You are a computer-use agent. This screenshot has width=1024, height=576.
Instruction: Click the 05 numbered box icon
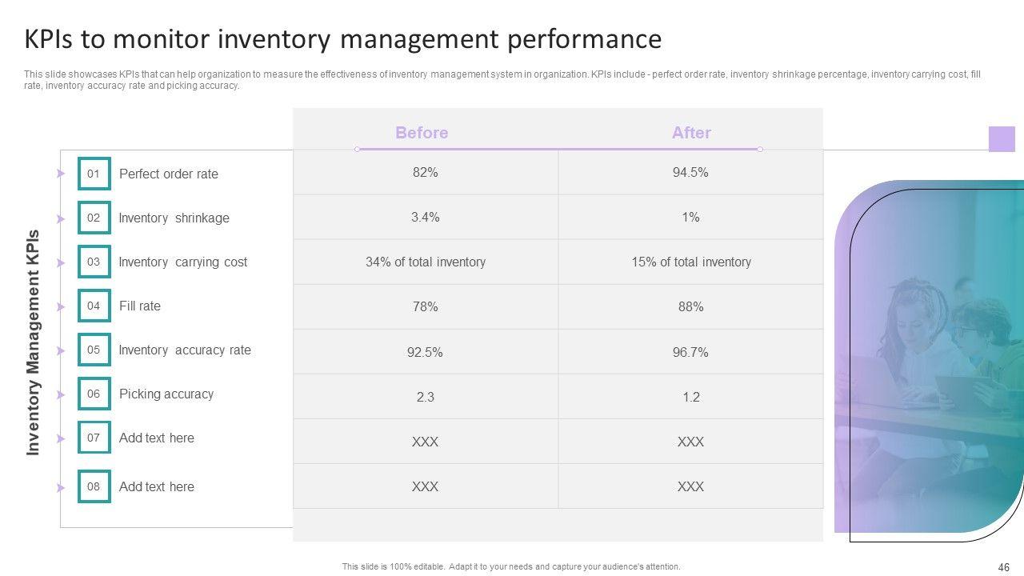(x=94, y=350)
